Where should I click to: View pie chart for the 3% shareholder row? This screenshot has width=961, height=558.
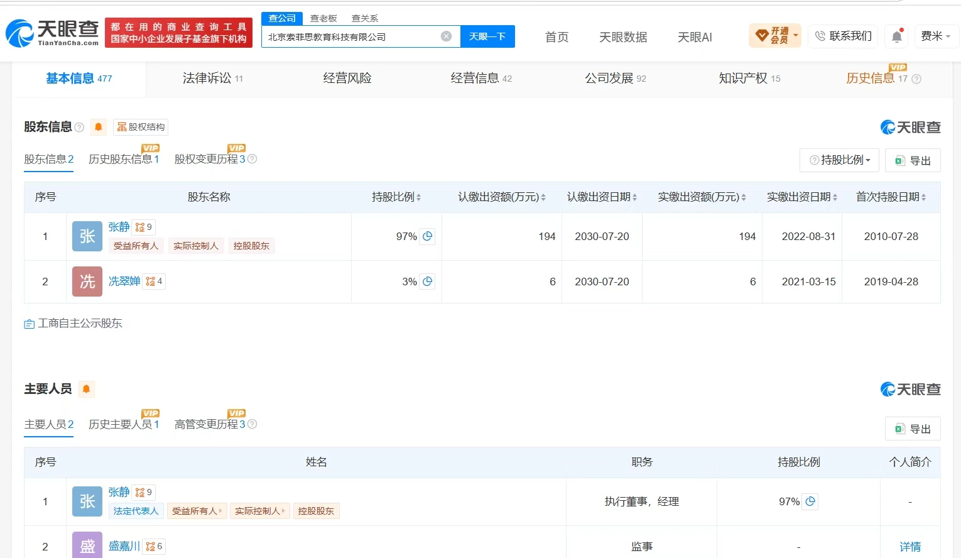(x=428, y=282)
